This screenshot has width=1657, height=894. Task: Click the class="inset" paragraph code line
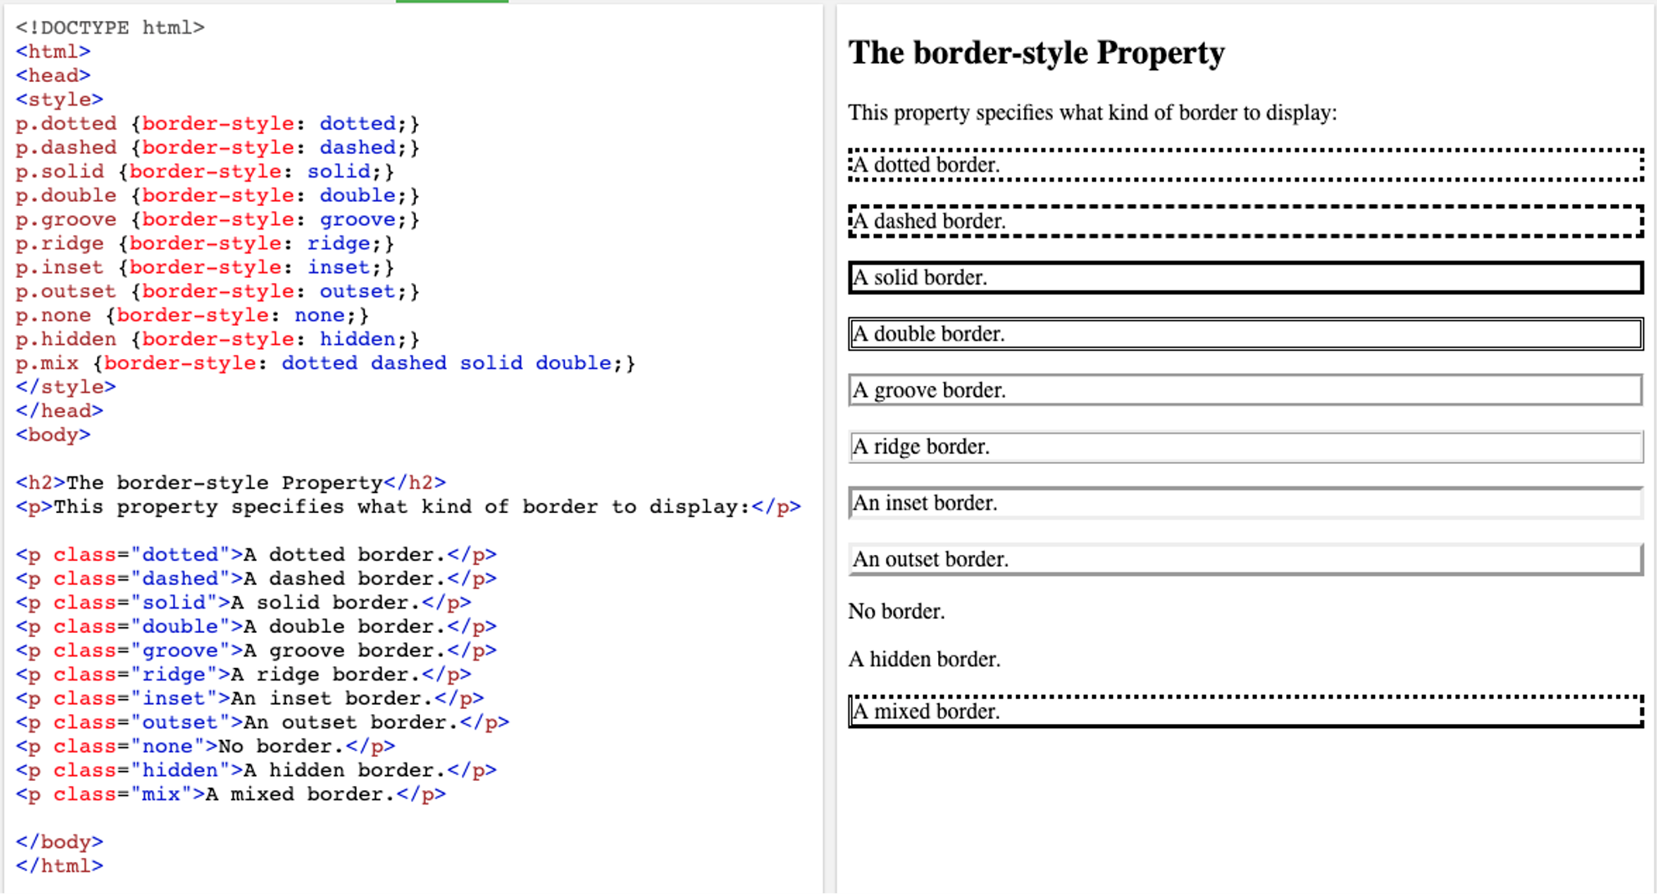tap(249, 699)
